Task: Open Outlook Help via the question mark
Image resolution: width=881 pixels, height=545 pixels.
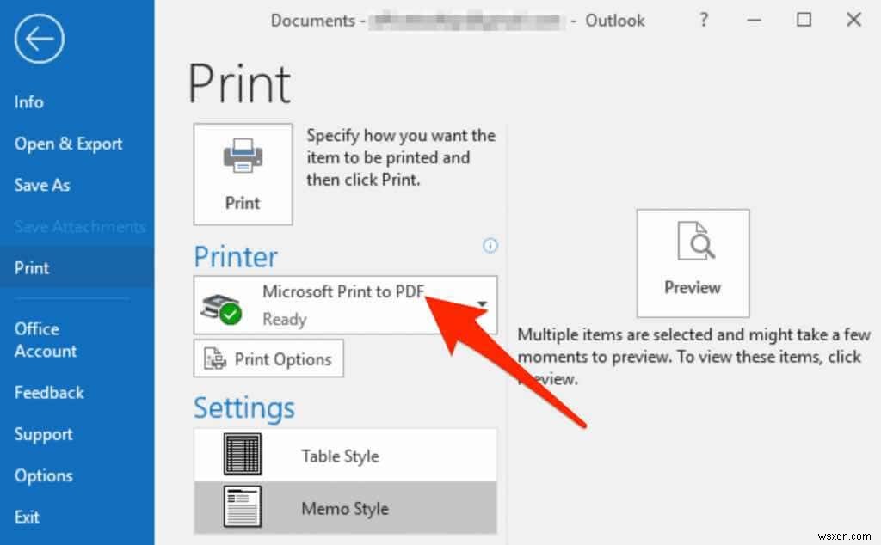Action: [x=703, y=20]
